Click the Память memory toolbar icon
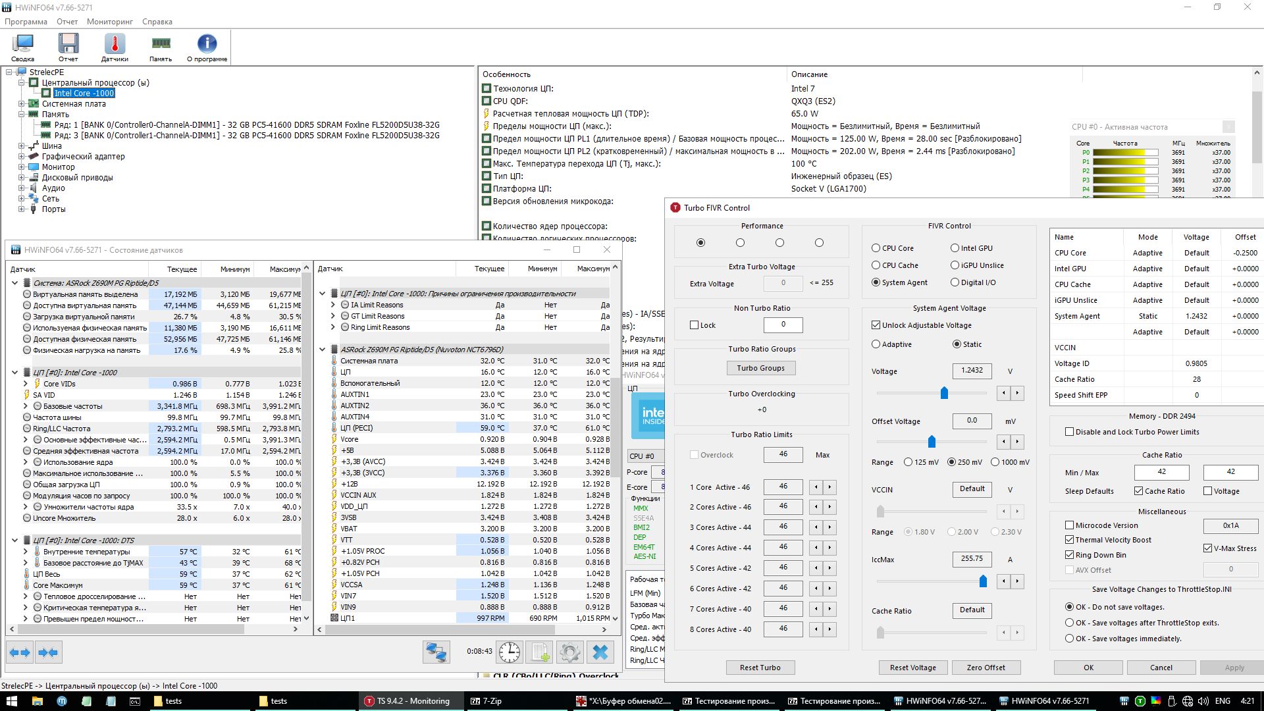The width and height of the screenshot is (1264, 711). tap(161, 47)
